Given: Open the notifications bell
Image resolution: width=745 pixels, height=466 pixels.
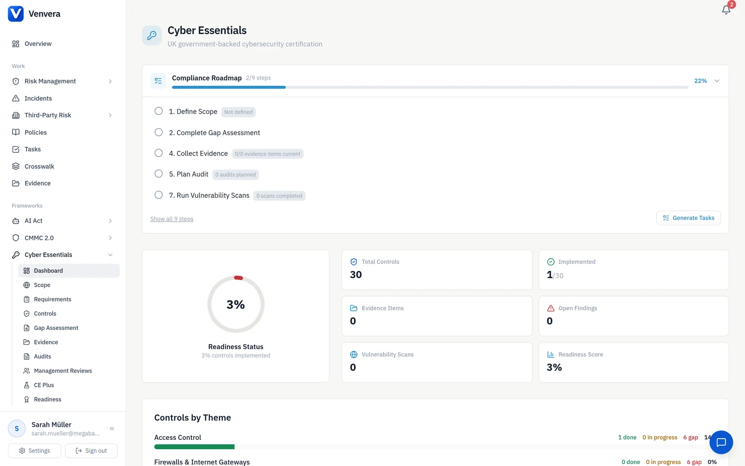Looking at the screenshot, I should pyautogui.click(x=726, y=10).
